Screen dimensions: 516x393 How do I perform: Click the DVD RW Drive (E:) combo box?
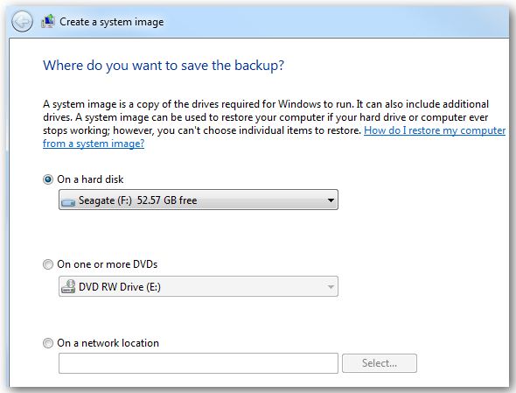click(x=199, y=286)
